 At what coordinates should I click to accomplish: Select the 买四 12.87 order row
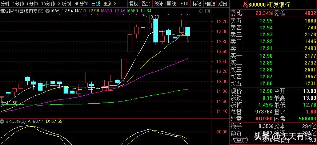pyautogui.click(x=273, y=76)
